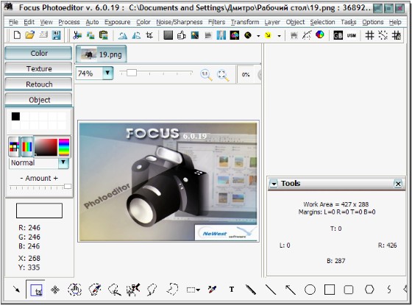Select the move cross-arrows tool
The image size is (412, 305).
pos(55,290)
